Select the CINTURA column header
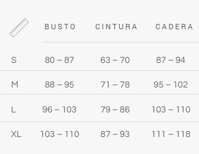199x154 pixels. [x=116, y=27]
